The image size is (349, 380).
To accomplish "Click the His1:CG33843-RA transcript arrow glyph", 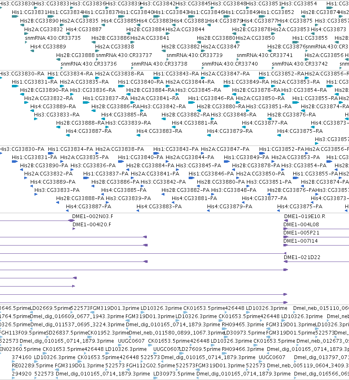I will [157, 78].
